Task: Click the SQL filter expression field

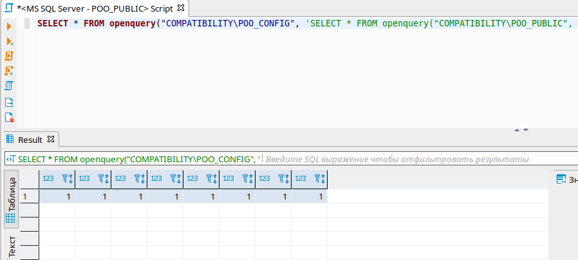Action: click(x=420, y=160)
